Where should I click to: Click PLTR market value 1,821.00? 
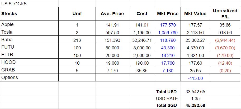tap(195, 55)
